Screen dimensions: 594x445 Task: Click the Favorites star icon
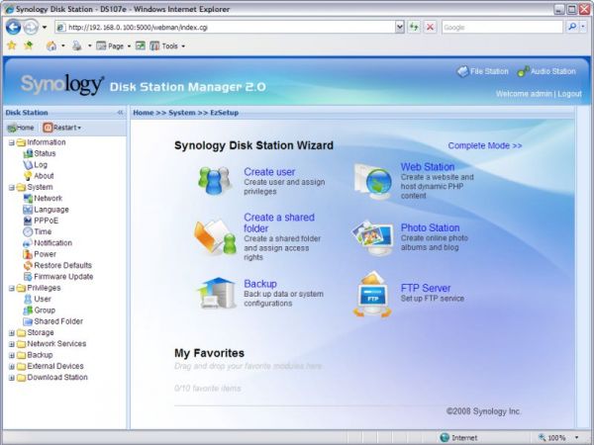12,45
